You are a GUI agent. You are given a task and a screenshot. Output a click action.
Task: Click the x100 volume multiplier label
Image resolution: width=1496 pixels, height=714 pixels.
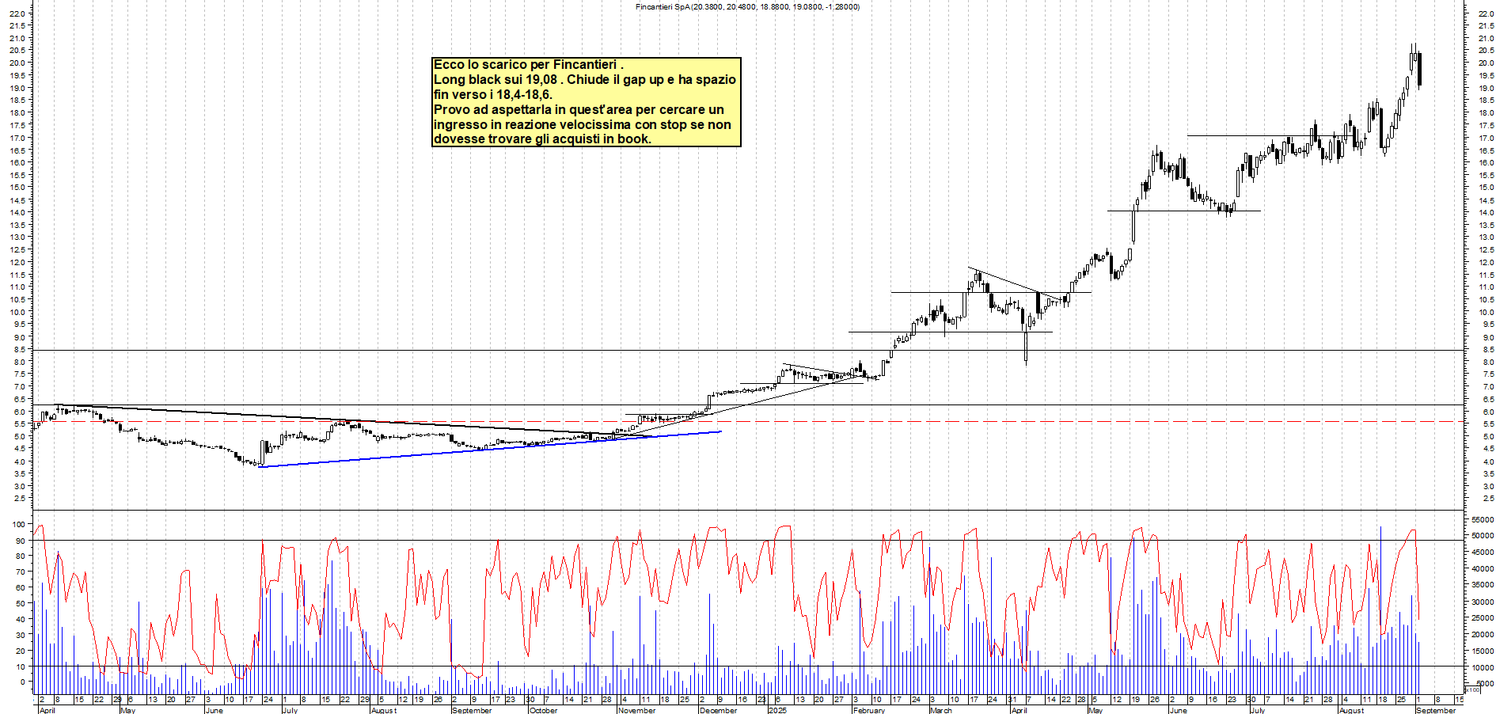click(1472, 689)
